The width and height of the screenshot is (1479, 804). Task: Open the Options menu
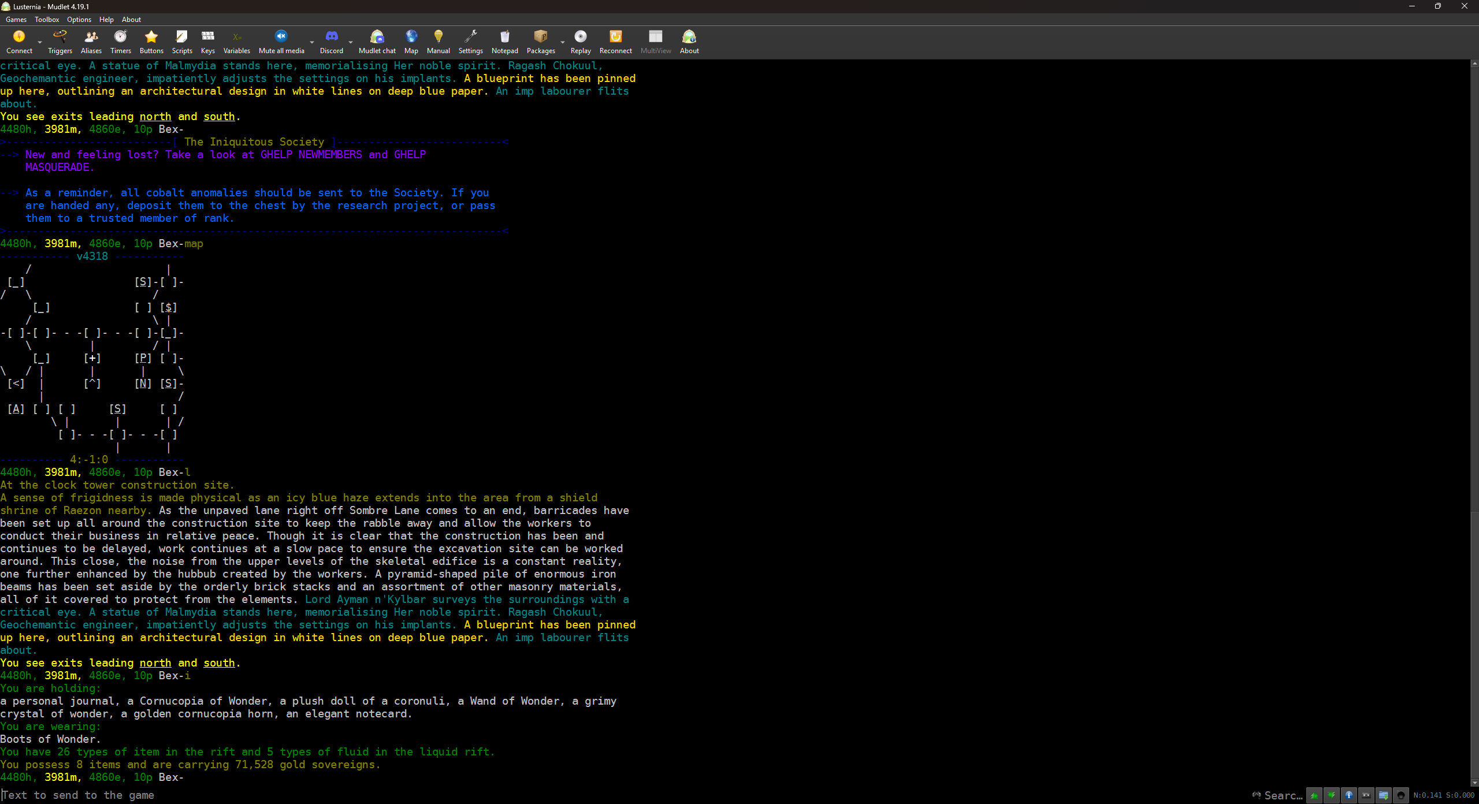pyautogui.click(x=79, y=20)
